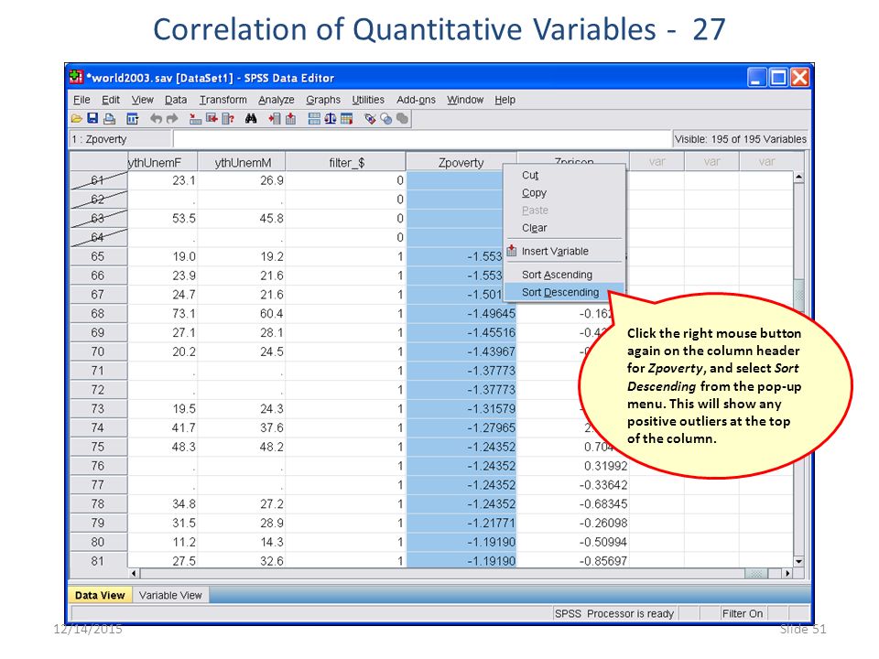Click the vertical scrollbar down arrow

coord(798,561)
